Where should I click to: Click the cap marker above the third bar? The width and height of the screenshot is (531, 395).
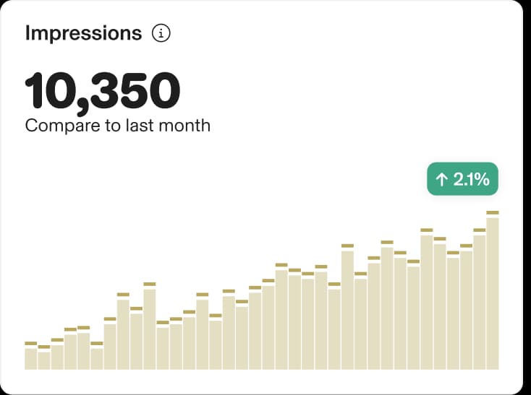pos(57,339)
